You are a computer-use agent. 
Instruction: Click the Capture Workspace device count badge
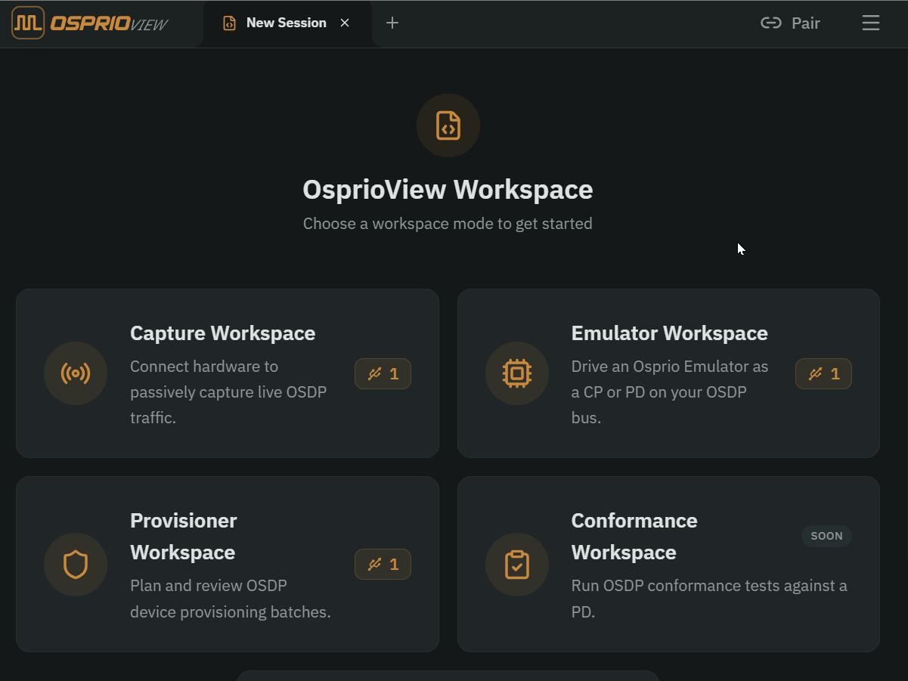[383, 373]
